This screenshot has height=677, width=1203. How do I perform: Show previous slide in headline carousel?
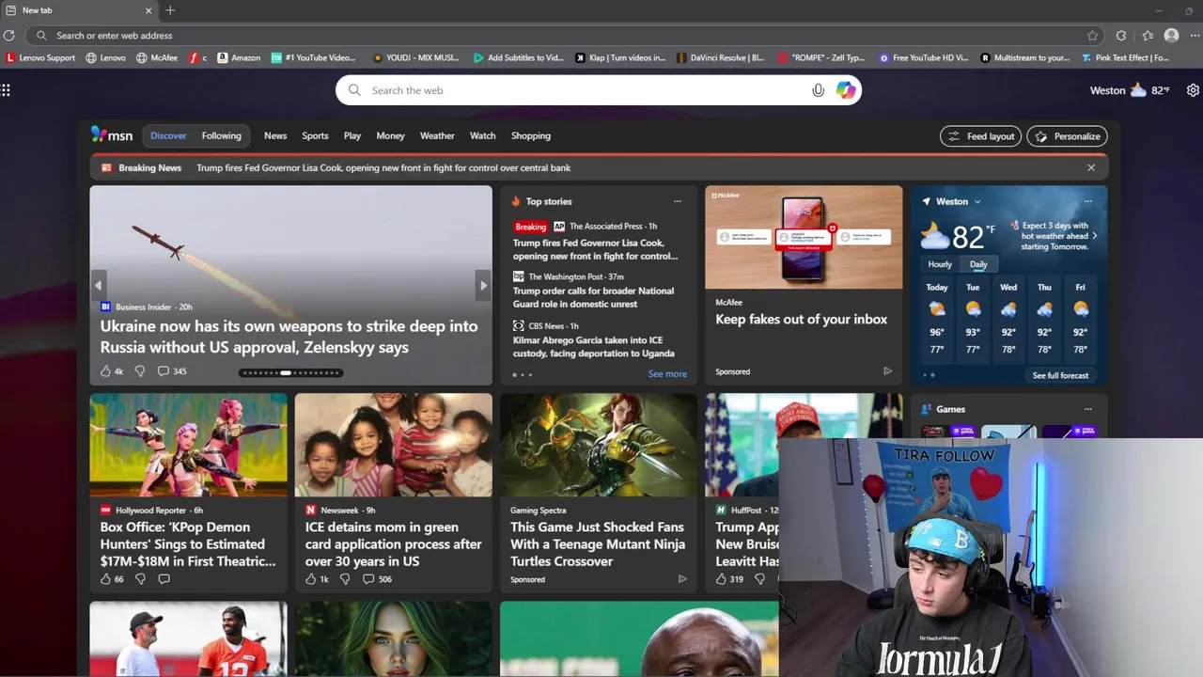click(x=98, y=285)
